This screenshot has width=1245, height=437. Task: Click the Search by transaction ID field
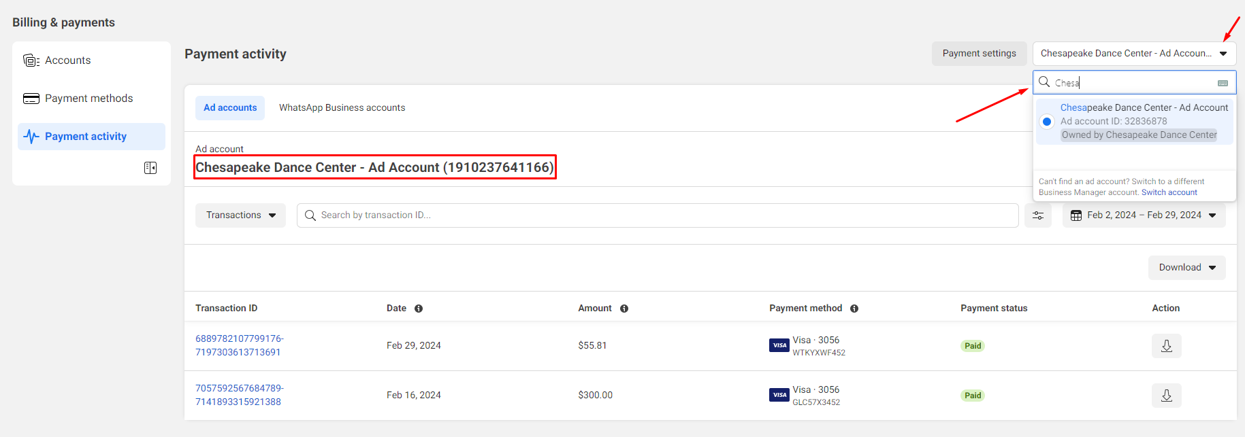pos(658,215)
